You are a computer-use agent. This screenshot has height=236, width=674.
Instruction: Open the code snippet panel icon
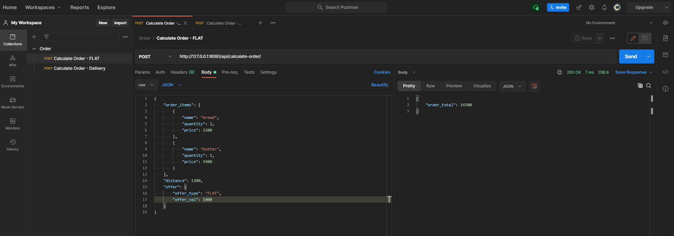(666, 72)
